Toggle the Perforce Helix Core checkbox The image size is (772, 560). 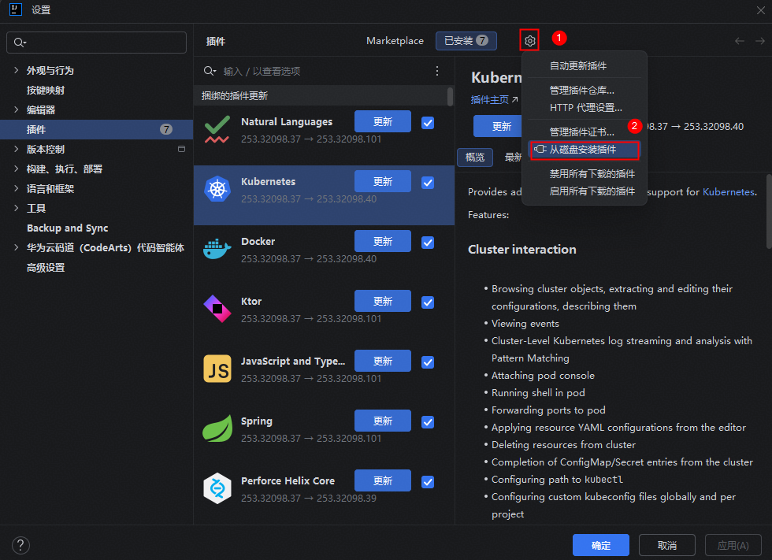point(428,482)
